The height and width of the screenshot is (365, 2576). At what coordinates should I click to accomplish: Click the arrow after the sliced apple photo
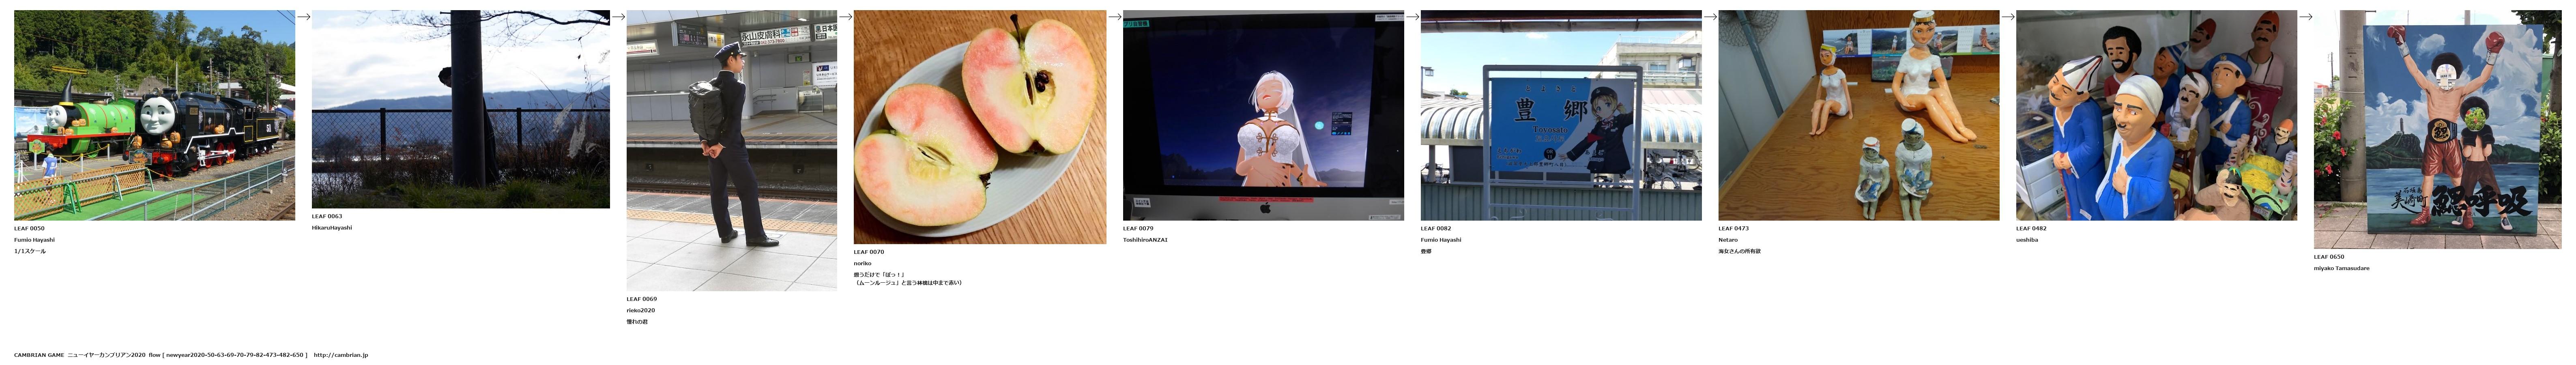click(1114, 17)
